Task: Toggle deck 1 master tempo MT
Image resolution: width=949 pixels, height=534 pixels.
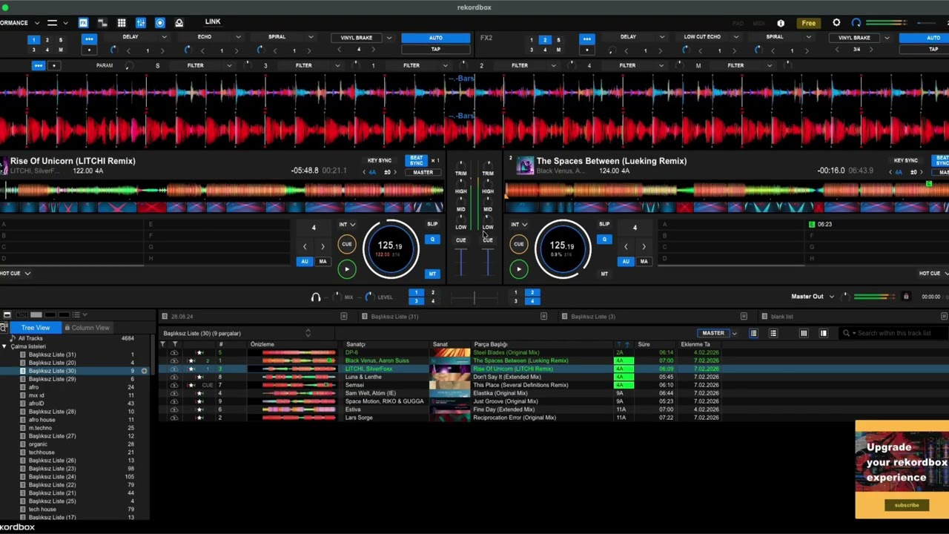Action: [x=432, y=274]
